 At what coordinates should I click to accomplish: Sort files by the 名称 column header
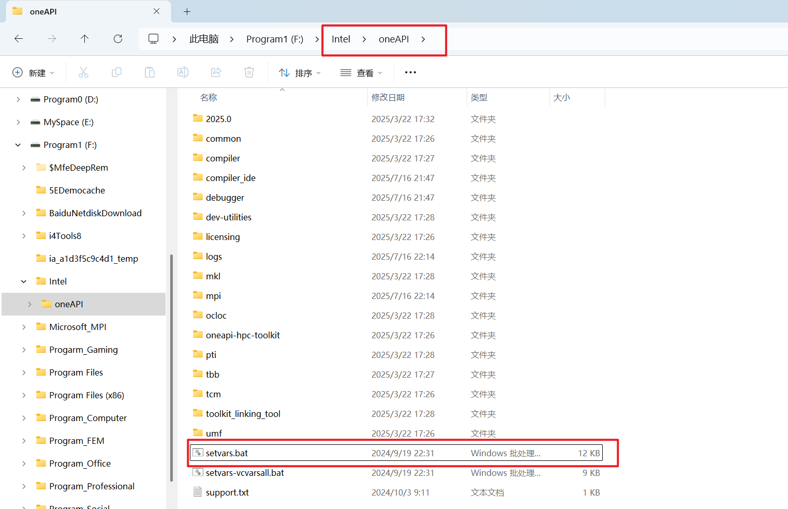point(209,97)
